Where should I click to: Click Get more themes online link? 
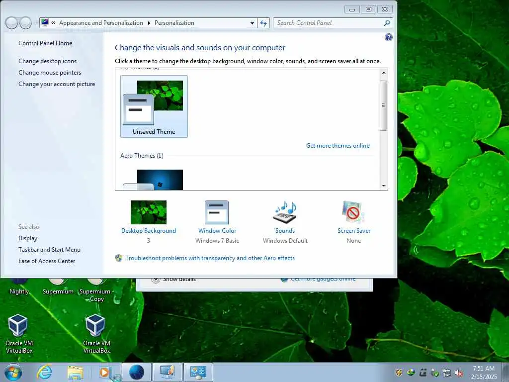338,146
